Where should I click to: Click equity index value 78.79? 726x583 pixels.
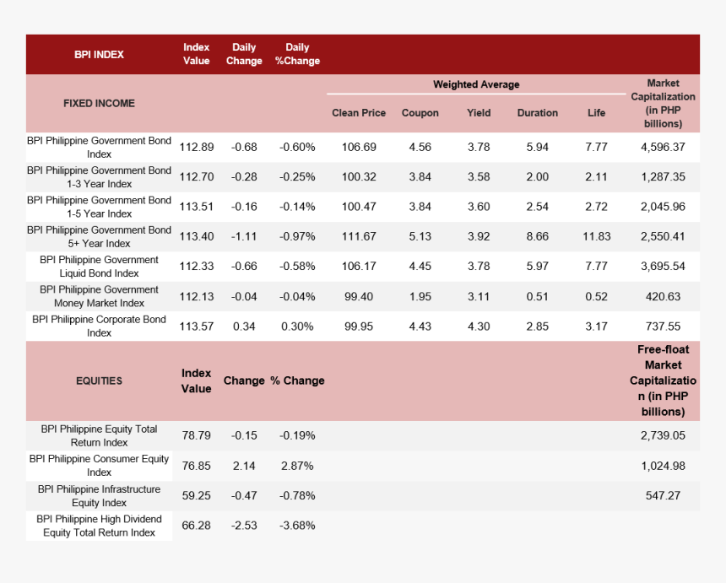[197, 435]
